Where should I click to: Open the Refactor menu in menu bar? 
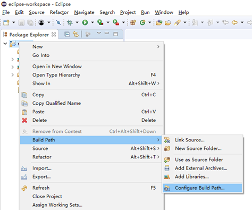(x=59, y=12)
